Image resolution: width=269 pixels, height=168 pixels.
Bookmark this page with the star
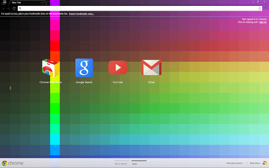(x=260, y=8)
